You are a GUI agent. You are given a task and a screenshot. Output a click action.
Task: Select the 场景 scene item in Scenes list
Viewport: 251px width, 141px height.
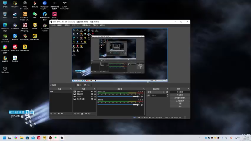[x=61, y=91]
